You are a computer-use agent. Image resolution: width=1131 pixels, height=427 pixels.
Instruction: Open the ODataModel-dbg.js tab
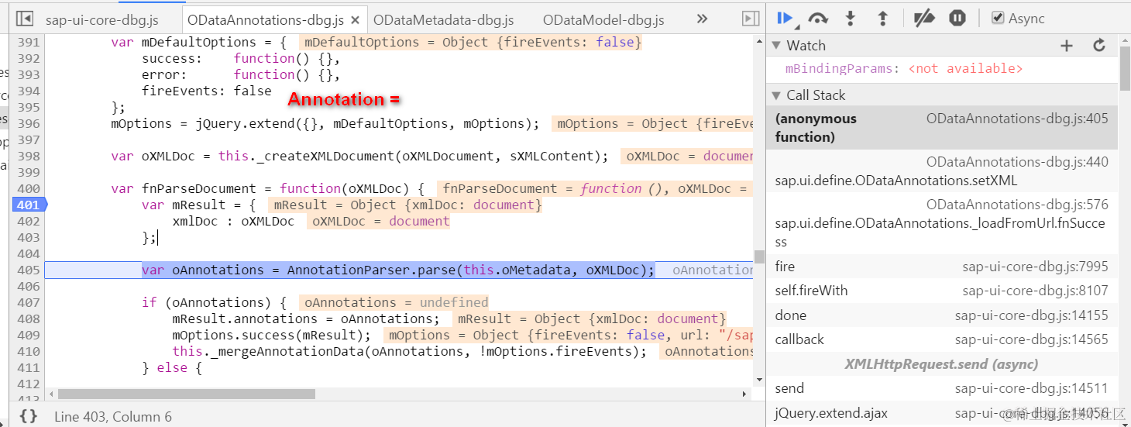pos(603,19)
